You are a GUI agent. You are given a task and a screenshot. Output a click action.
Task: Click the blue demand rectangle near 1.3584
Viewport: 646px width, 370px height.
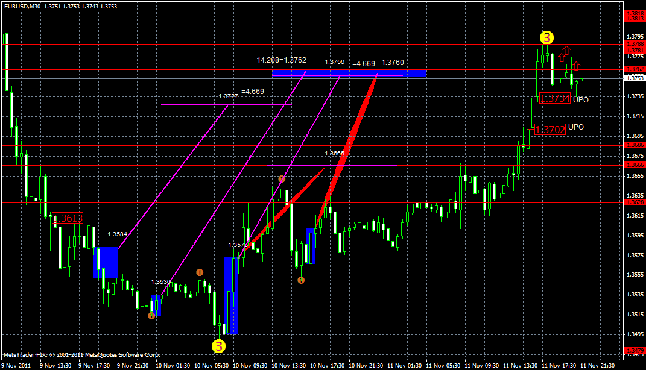click(106, 256)
